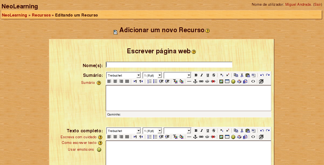Click the Nome(s) text input field
Image resolution: width=324 pixels, height=165 pixels.
[169, 65]
